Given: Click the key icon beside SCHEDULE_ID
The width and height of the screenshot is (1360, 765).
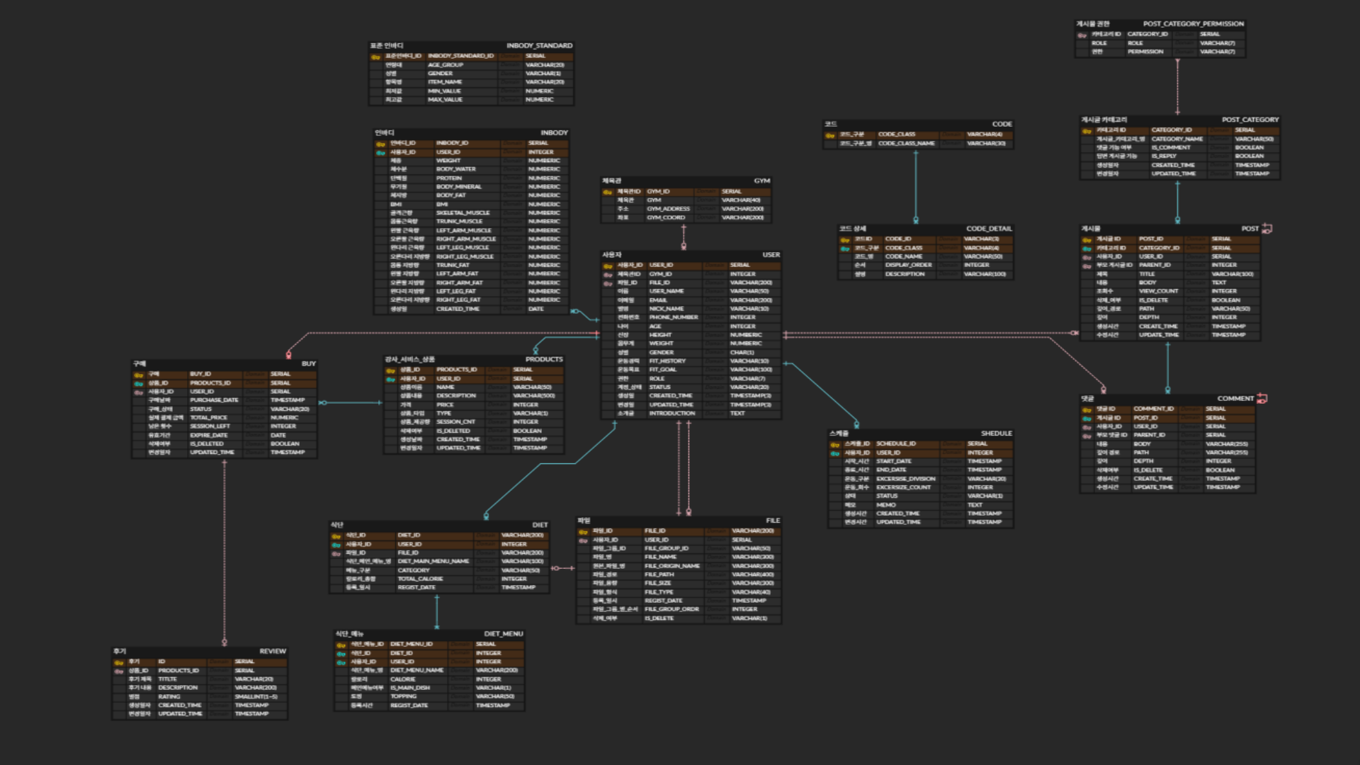Looking at the screenshot, I should [x=834, y=444].
